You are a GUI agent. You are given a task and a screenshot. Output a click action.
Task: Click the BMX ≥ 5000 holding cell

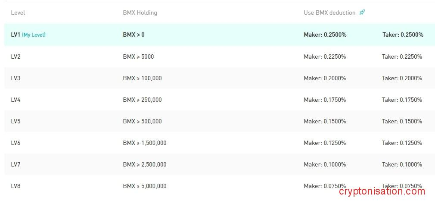tap(138, 57)
